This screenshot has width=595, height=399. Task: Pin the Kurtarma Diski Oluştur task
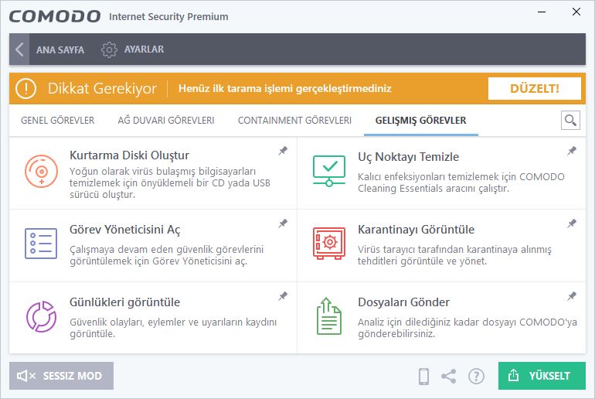pyautogui.click(x=283, y=151)
